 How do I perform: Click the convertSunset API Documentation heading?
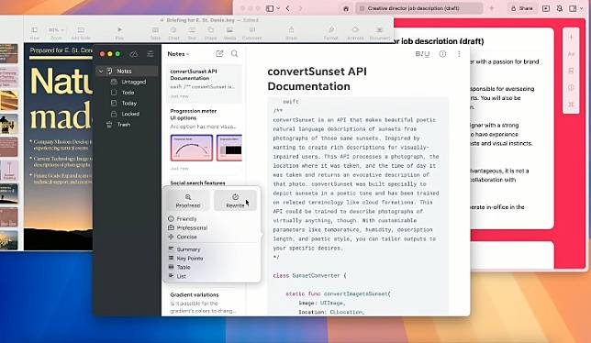(x=317, y=79)
